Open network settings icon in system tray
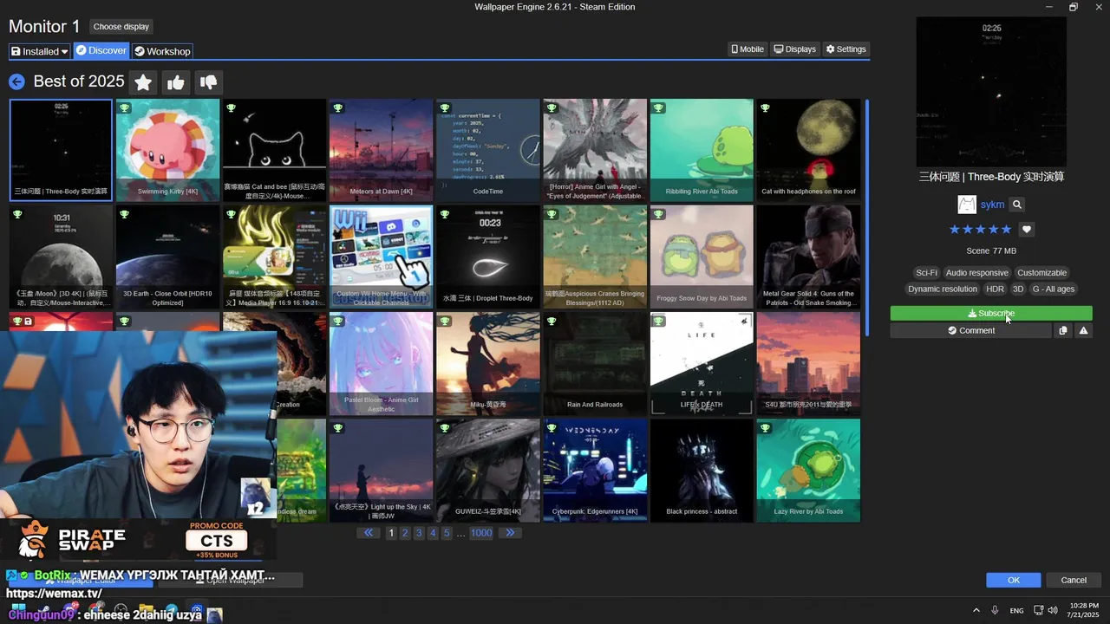The image size is (1110, 624). point(1038,610)
